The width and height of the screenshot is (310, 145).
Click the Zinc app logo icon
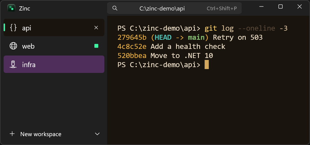(11, 8)
